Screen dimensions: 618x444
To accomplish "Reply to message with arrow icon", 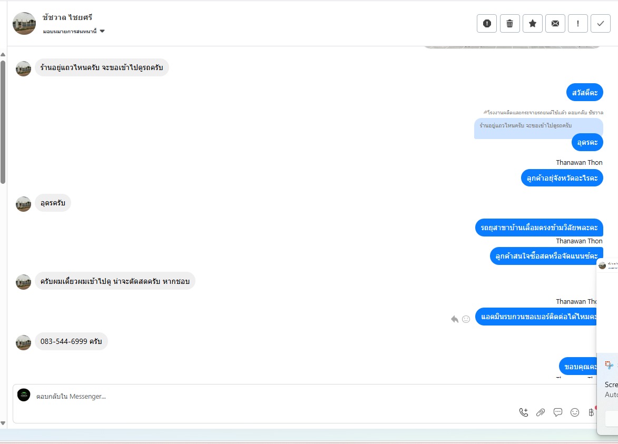I will tap(455, 319).
